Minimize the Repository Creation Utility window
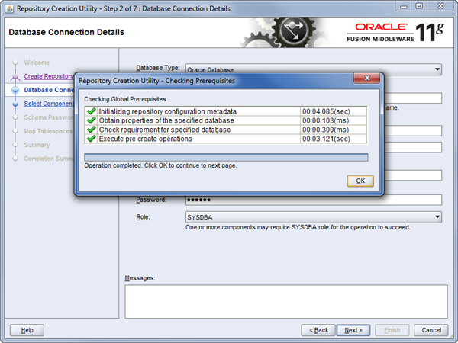 pyautogui.click(x=404, y=6)
